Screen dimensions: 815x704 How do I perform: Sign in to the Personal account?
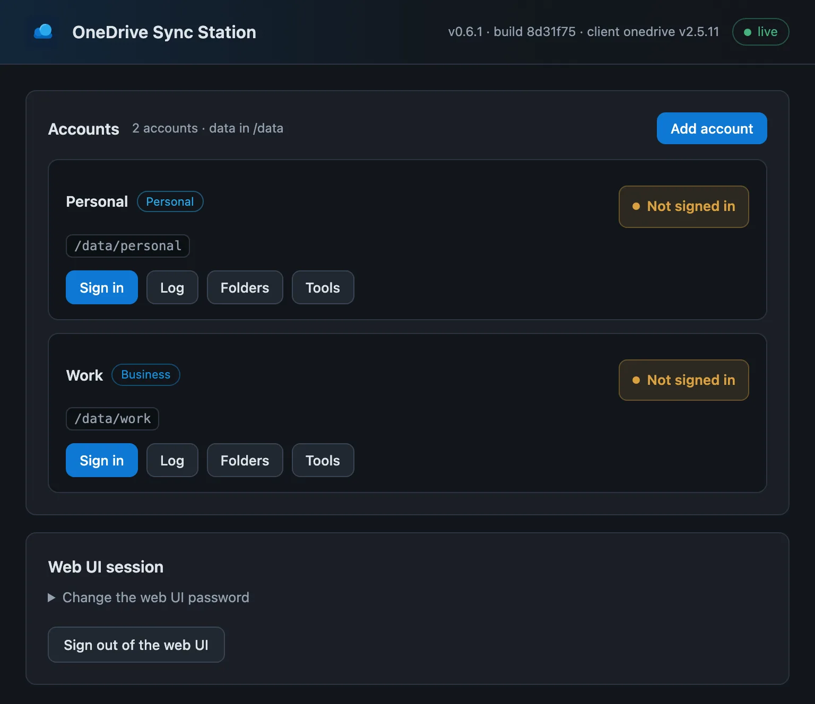coord(102,287)
